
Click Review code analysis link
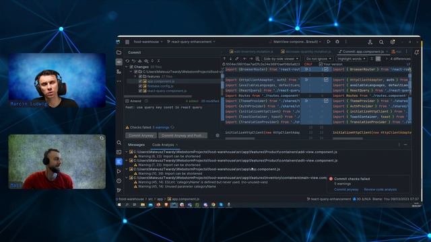pyautogui.click(x=380, y=190)
